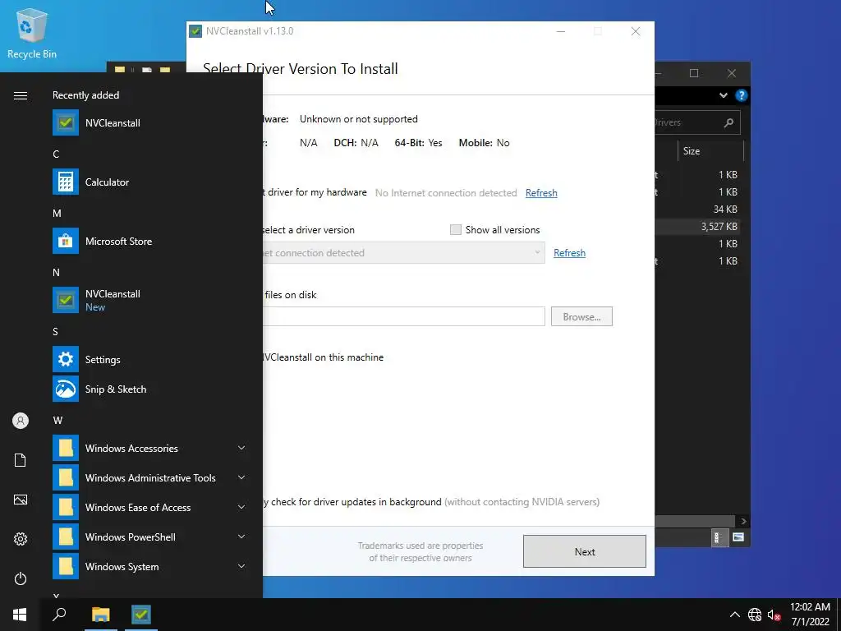Jump to letter C in app list
This screenshot has height=631, width=841.
[56, 154]
